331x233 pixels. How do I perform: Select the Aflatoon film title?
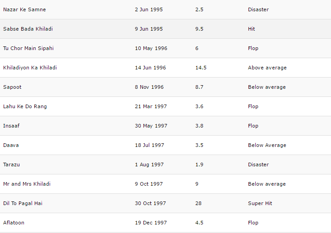tap(14, 223)
